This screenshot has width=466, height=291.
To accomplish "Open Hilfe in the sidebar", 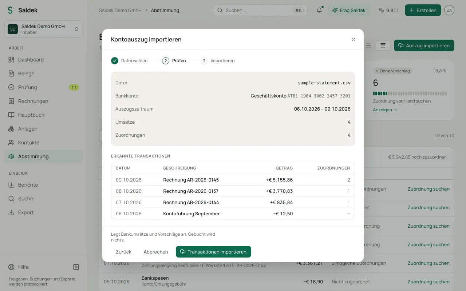I will pos(23,267).
